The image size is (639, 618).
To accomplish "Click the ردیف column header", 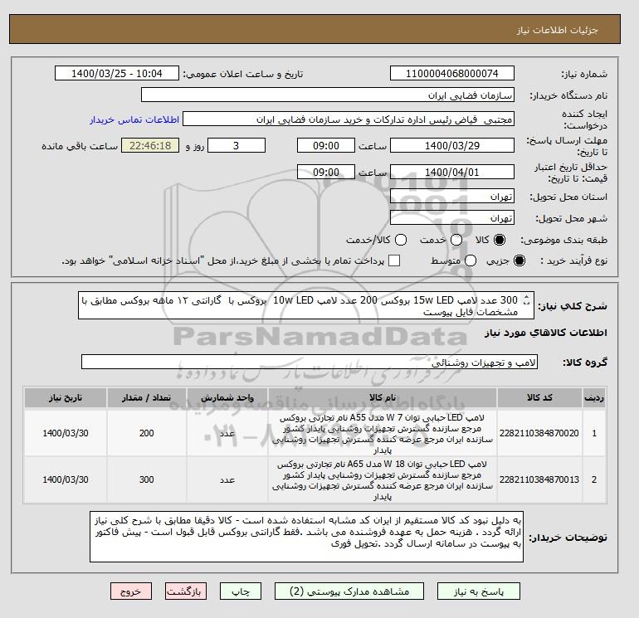I will point(594,398).
